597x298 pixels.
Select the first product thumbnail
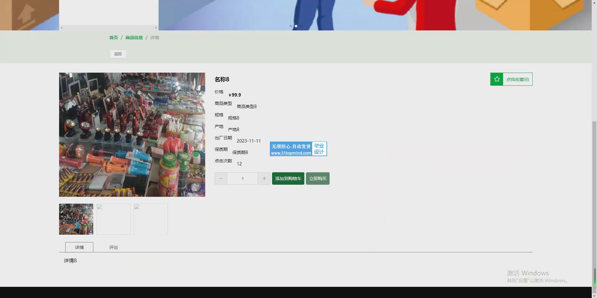point(76,219)
